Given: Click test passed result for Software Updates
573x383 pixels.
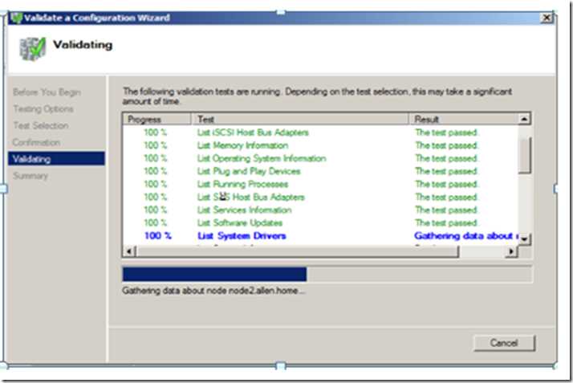Looking at the screenshot, I should point(446,222).
